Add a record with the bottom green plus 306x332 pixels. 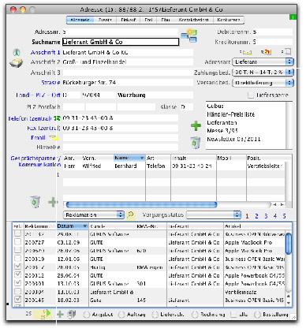tap(60, 315)
